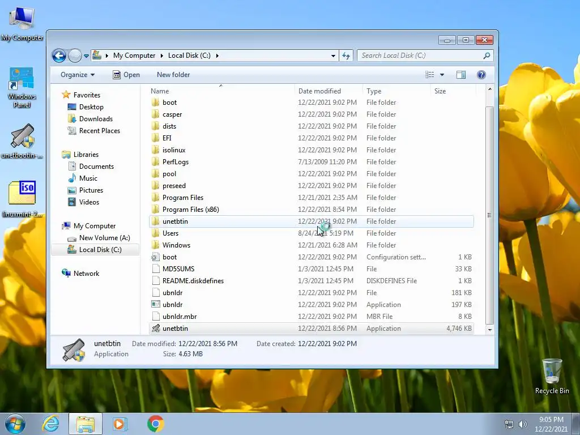
Task: Select the EFI folder icon
Action: click(156, 138)
